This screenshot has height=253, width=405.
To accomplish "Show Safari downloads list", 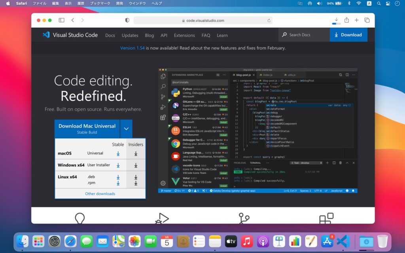I will (336, 20).
